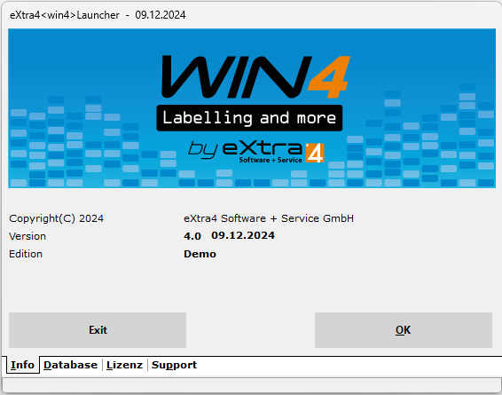Open the Database tab
502x395 pixels.
pyautogui.click(x=70, y=365)
